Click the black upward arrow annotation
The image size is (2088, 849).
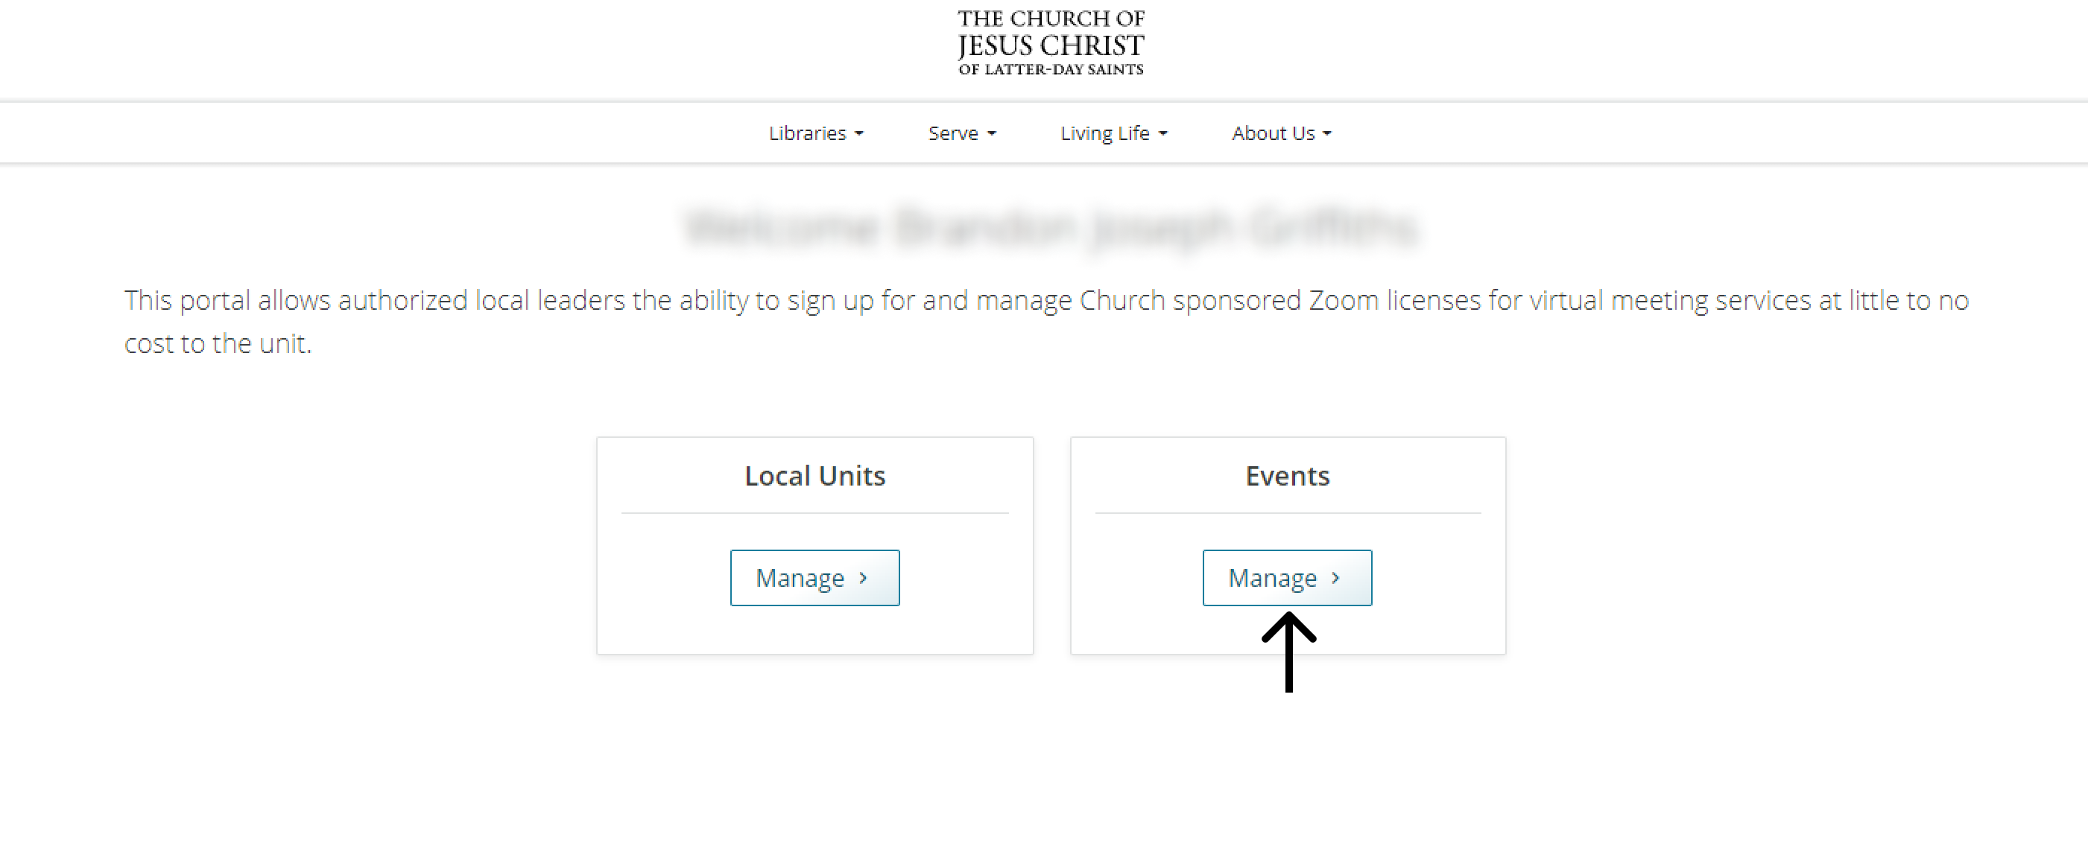(x=1288, y=652)
